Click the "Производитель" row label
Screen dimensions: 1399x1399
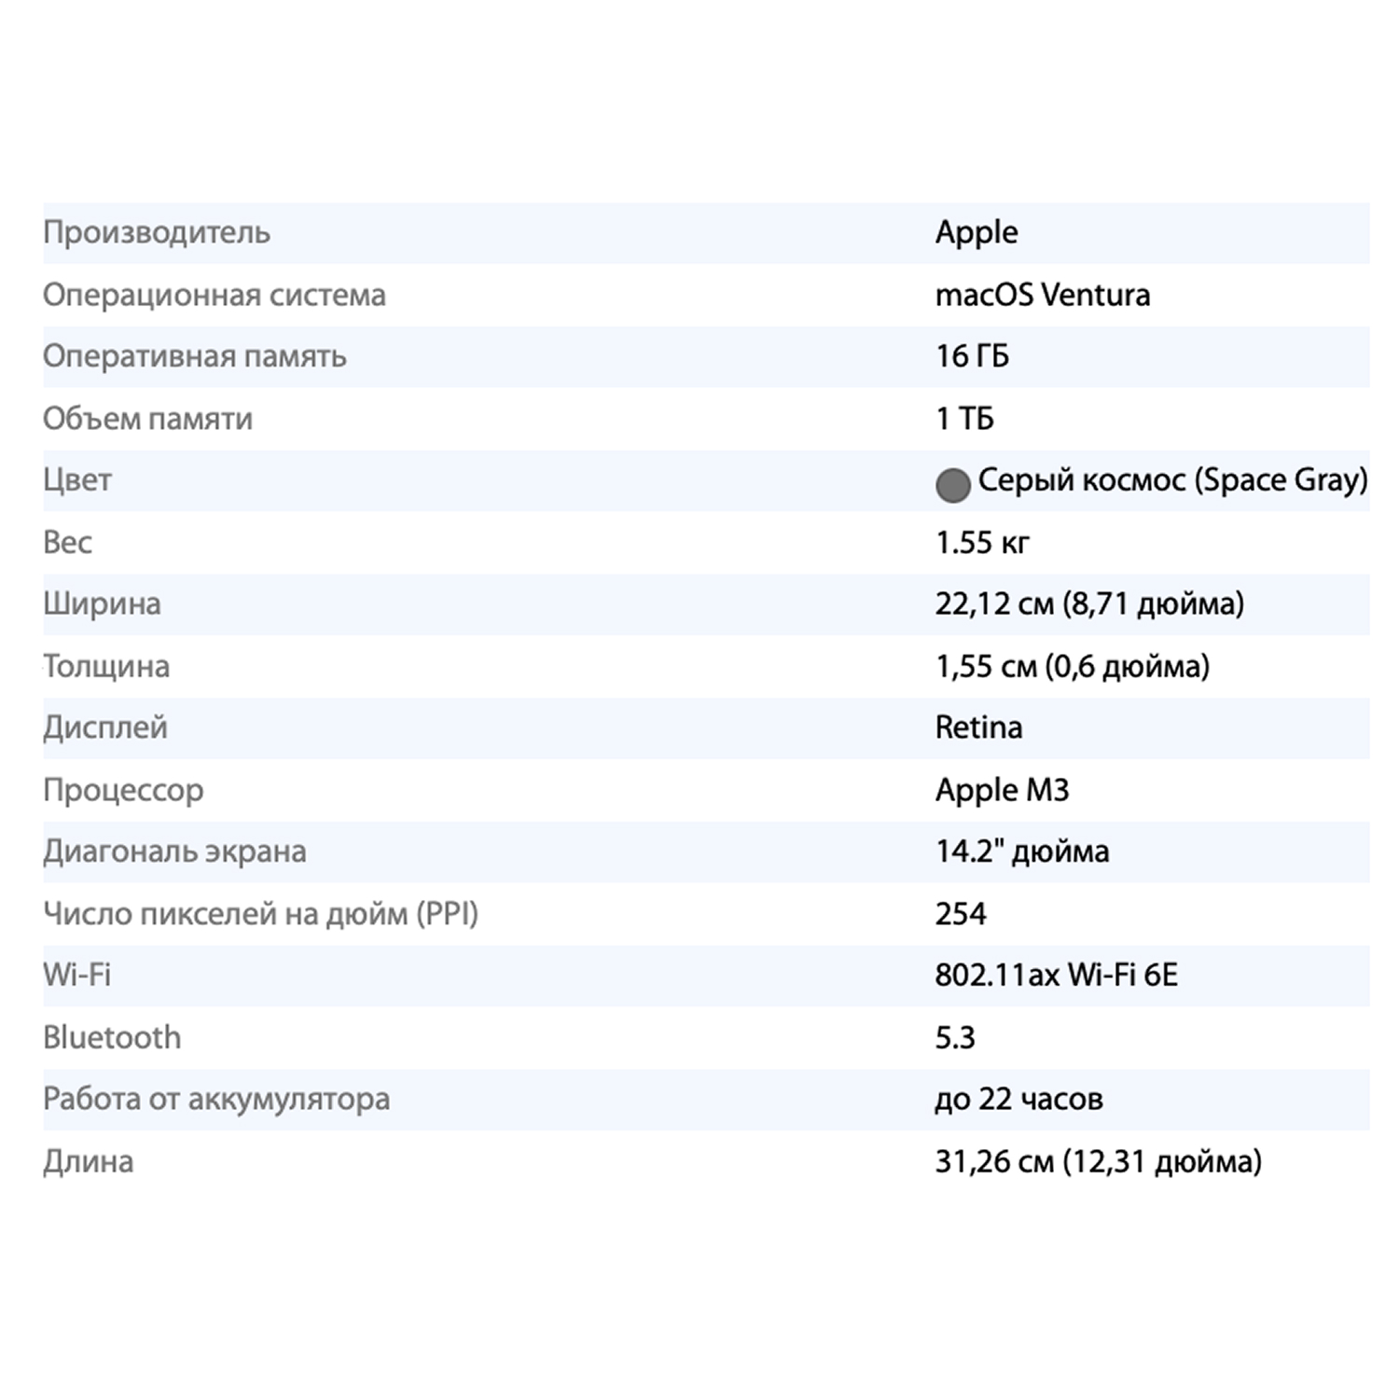click(x=157, y=232)
